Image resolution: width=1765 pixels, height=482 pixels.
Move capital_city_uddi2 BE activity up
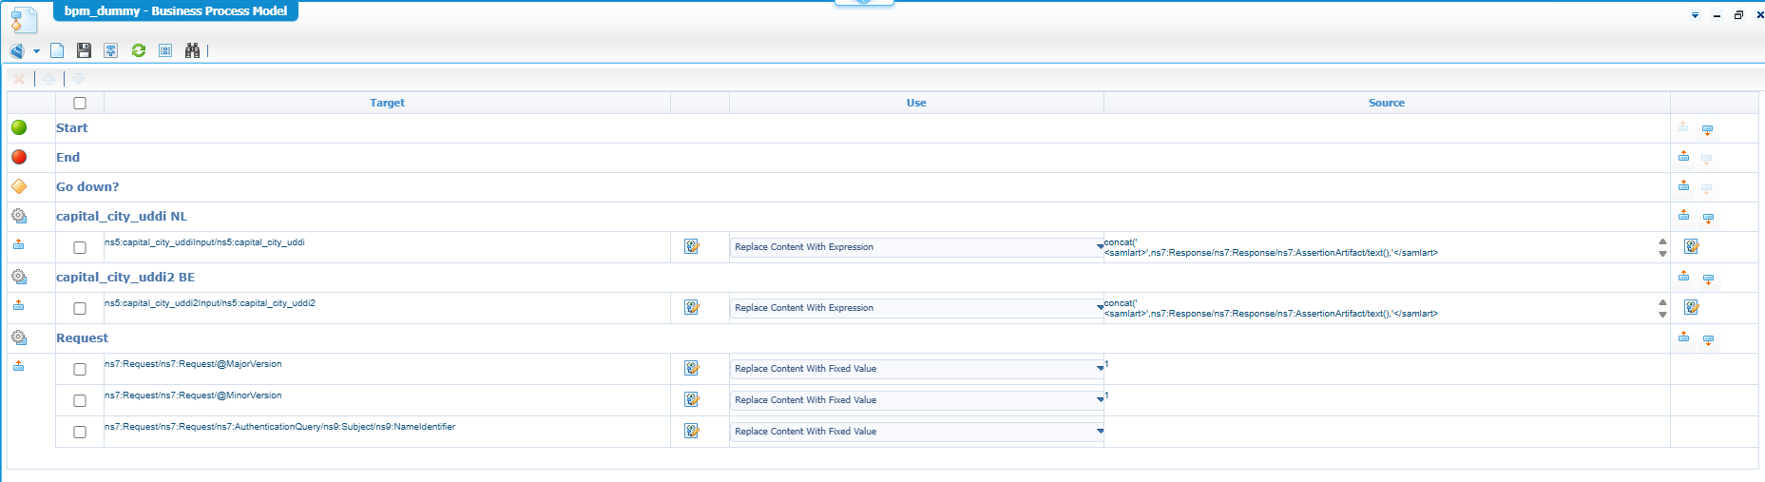[x=1683, y=276]
